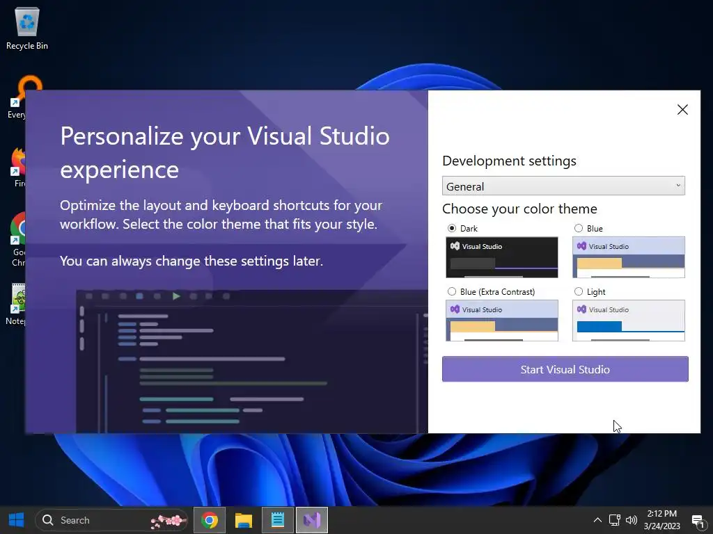The height and width of the screenshot is (534, 713).
Task: Select the Notepad++ desktop shortcut
Action: [17, 305]
